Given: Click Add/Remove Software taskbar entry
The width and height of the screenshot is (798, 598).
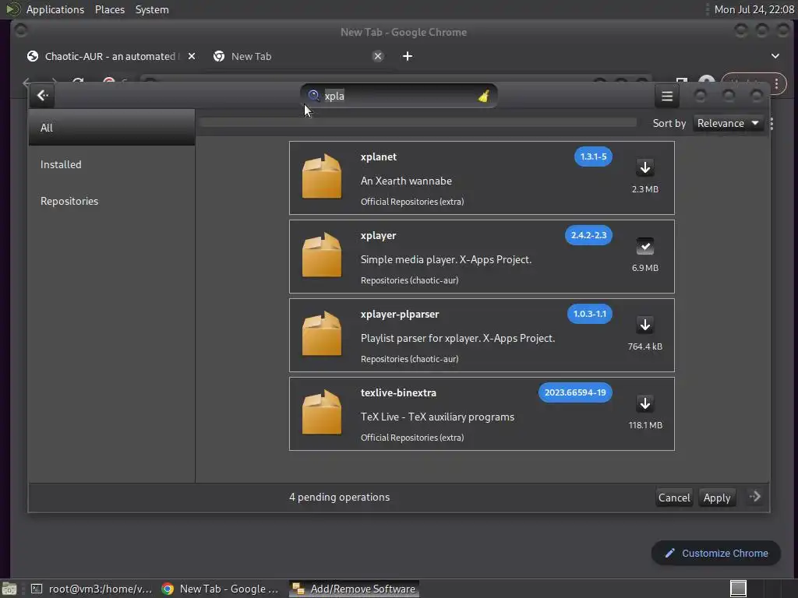Looking at the screenshot, I should click(355, 589).
